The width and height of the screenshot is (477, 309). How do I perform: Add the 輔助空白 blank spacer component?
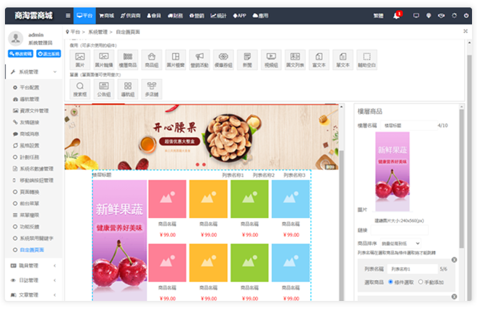coord(367,60)
